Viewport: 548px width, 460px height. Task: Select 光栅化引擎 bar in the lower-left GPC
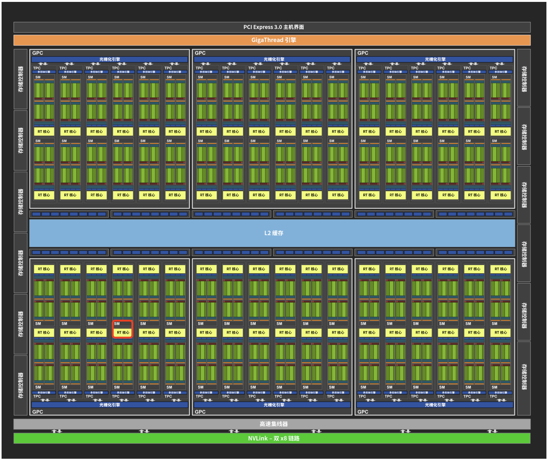pos(109,405)
